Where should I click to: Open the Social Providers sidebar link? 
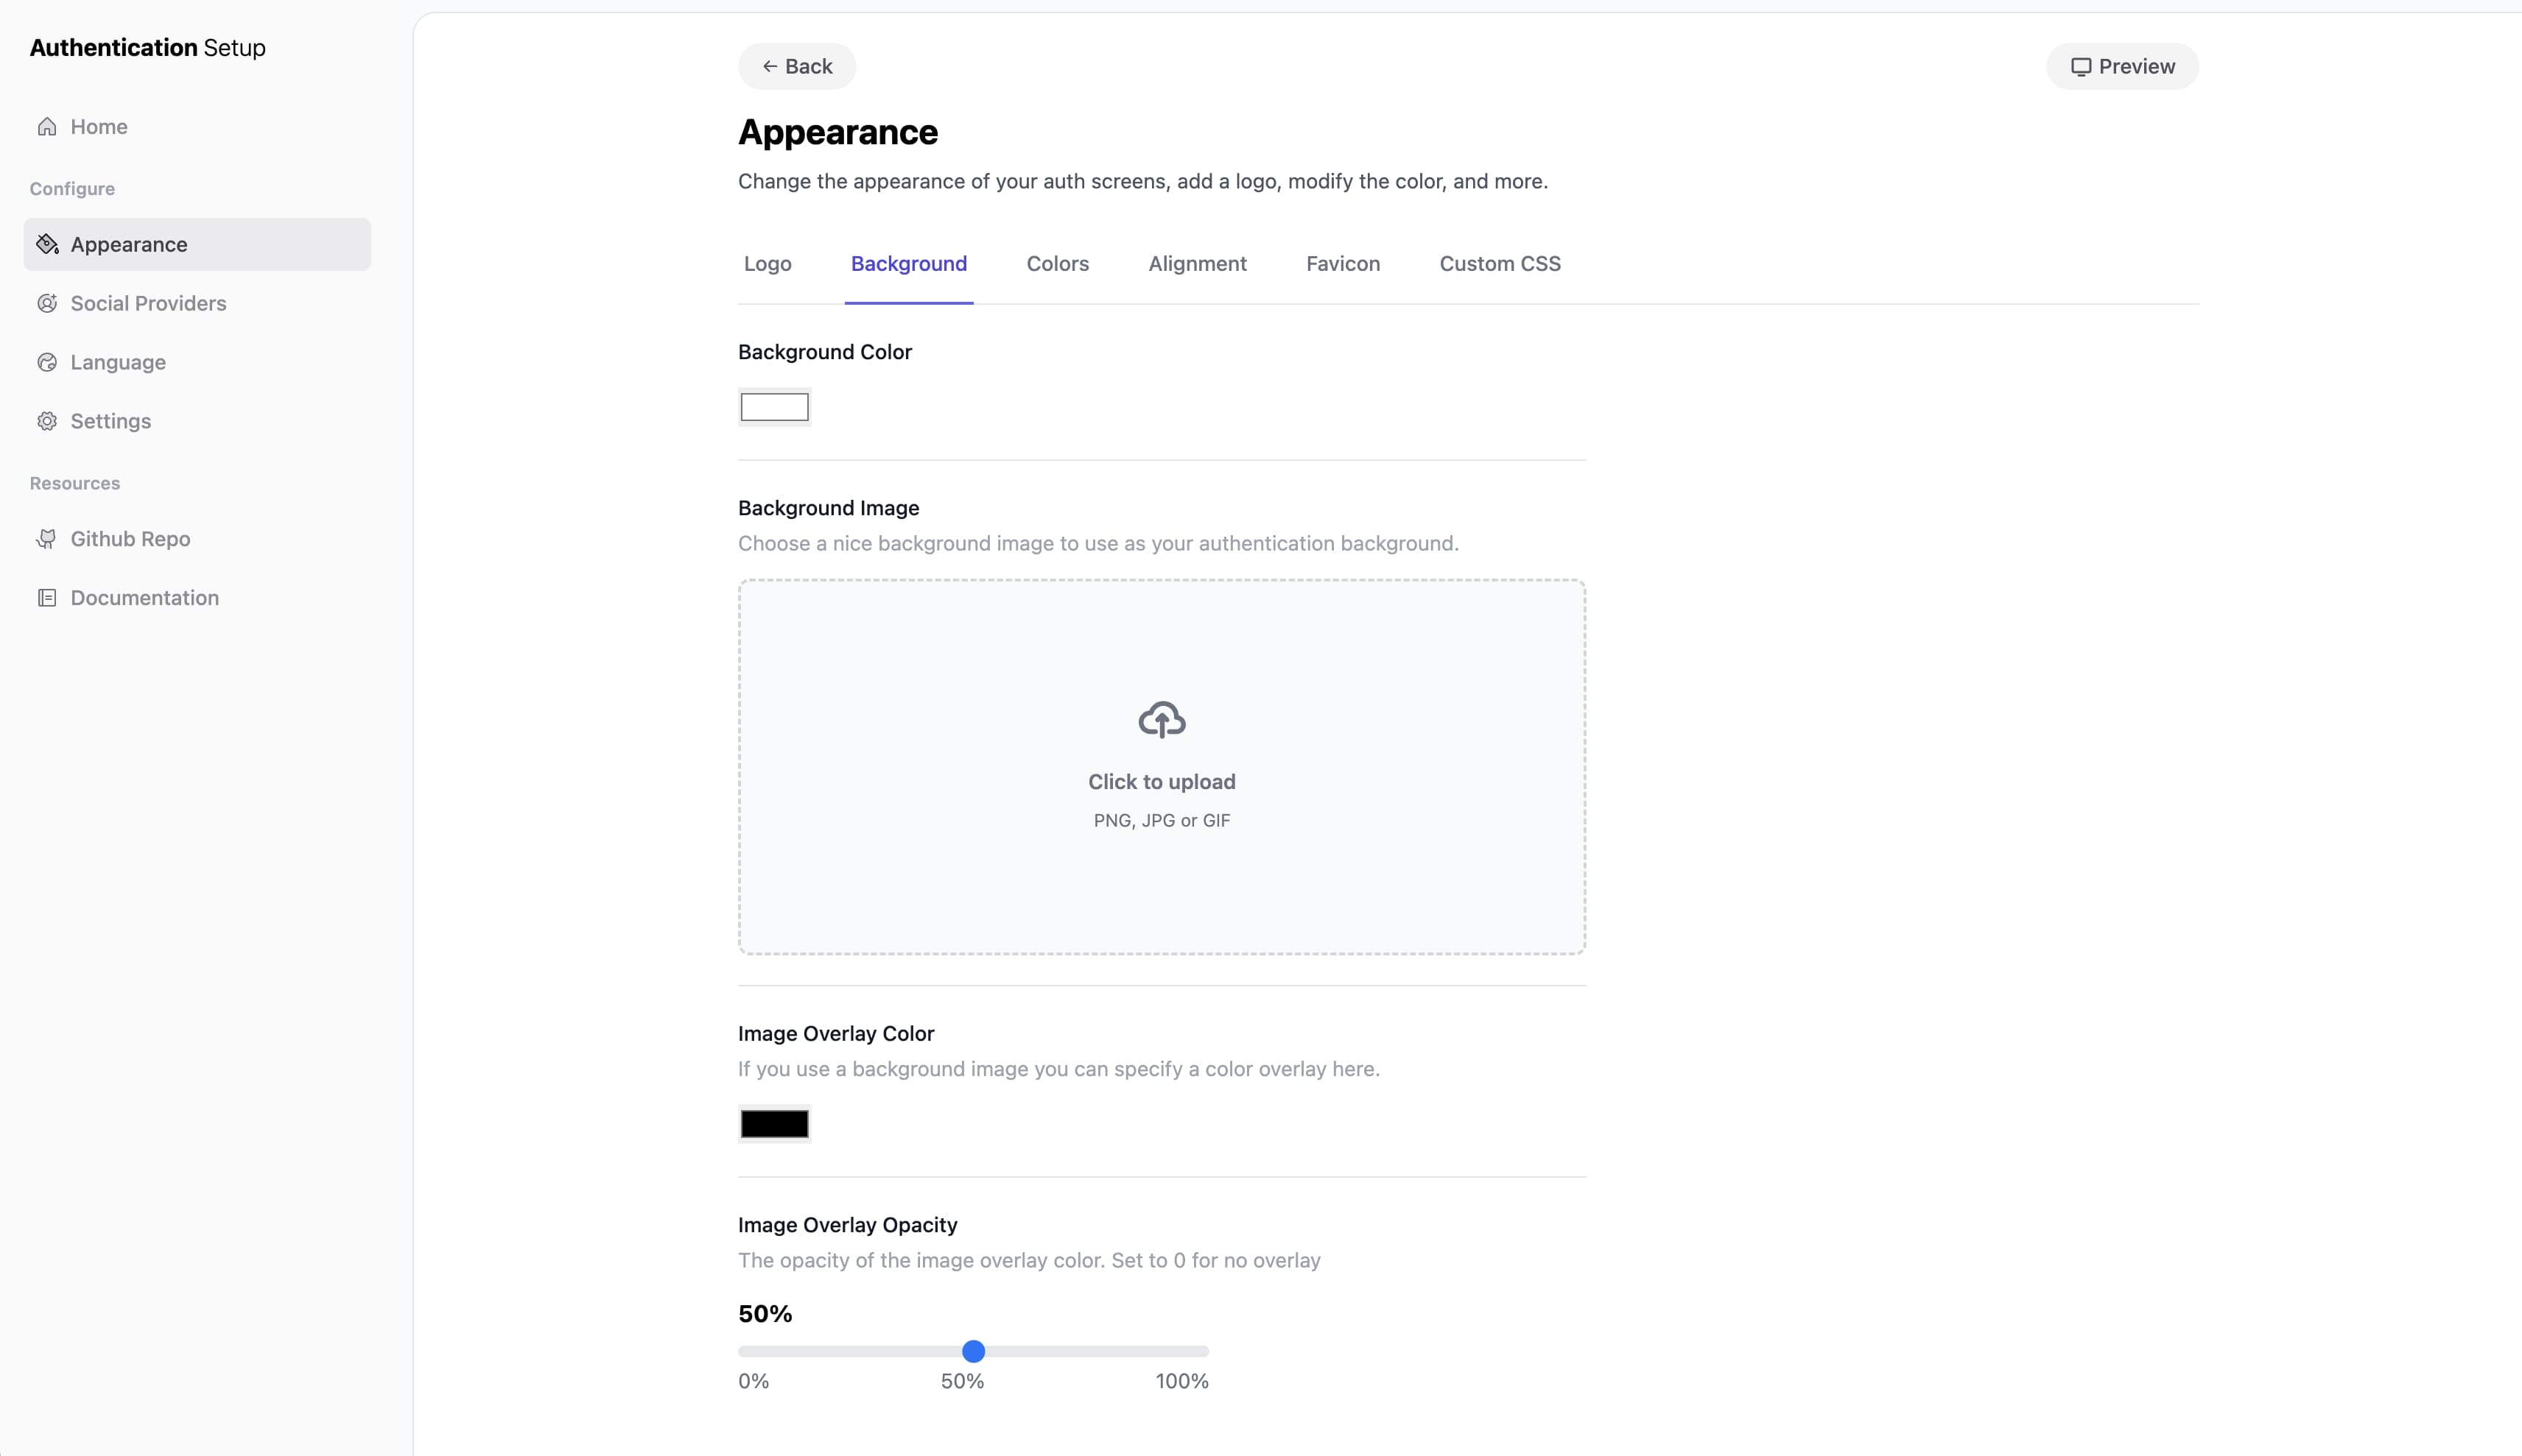148,303
